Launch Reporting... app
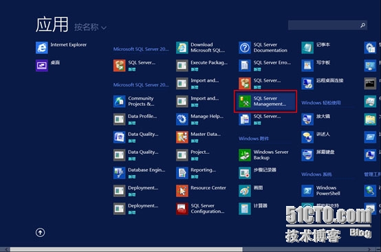Viewport: 381px width, 252px height. (x=196, y=173)
